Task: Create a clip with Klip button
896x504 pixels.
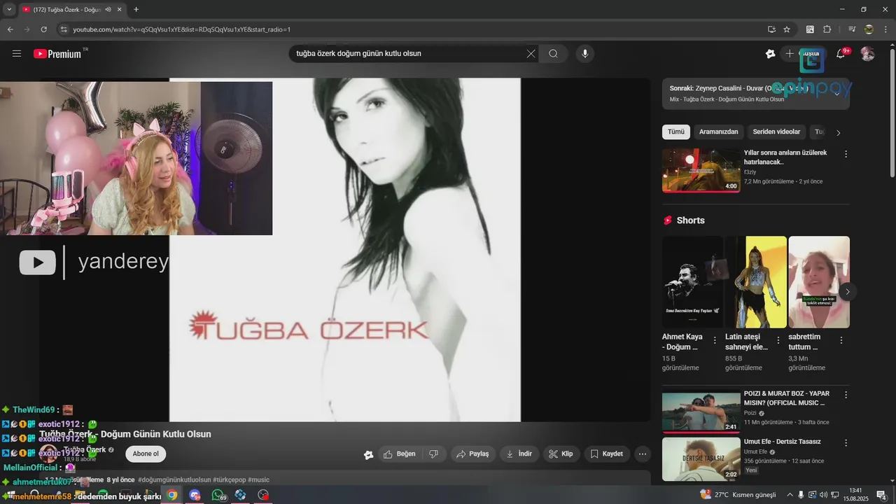Action: tap(561, 454)
